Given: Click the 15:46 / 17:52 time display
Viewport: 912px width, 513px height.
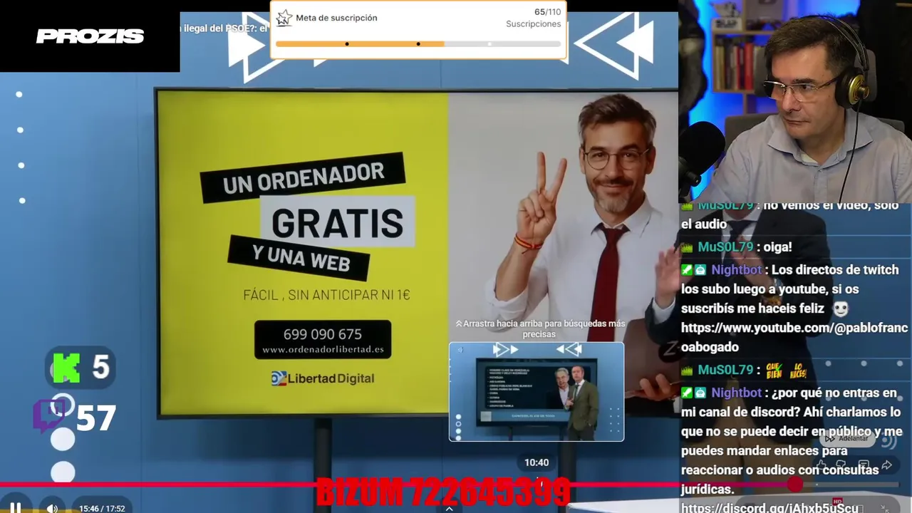Looking at the screenshot, I should [x=102, y=509].
